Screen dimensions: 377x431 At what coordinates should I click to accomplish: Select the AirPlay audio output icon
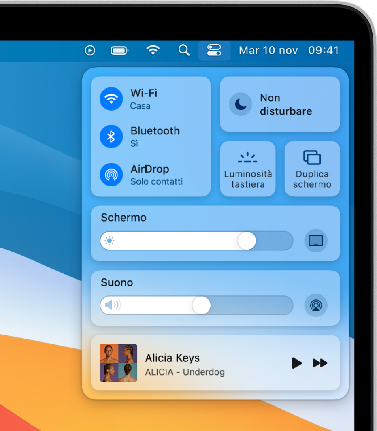(x=315, y=305)
